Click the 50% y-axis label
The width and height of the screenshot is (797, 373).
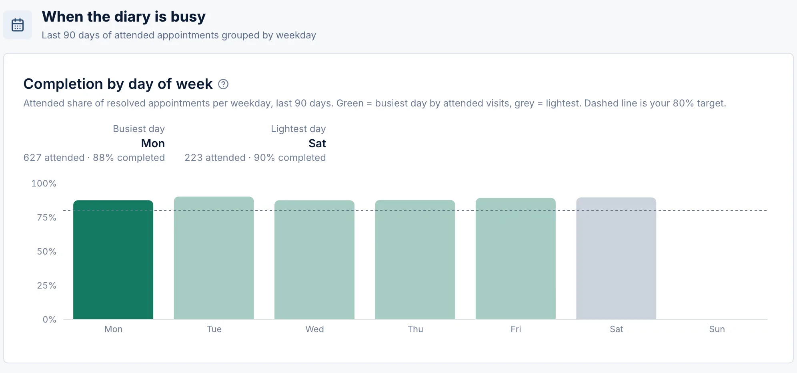pos(47,251)
